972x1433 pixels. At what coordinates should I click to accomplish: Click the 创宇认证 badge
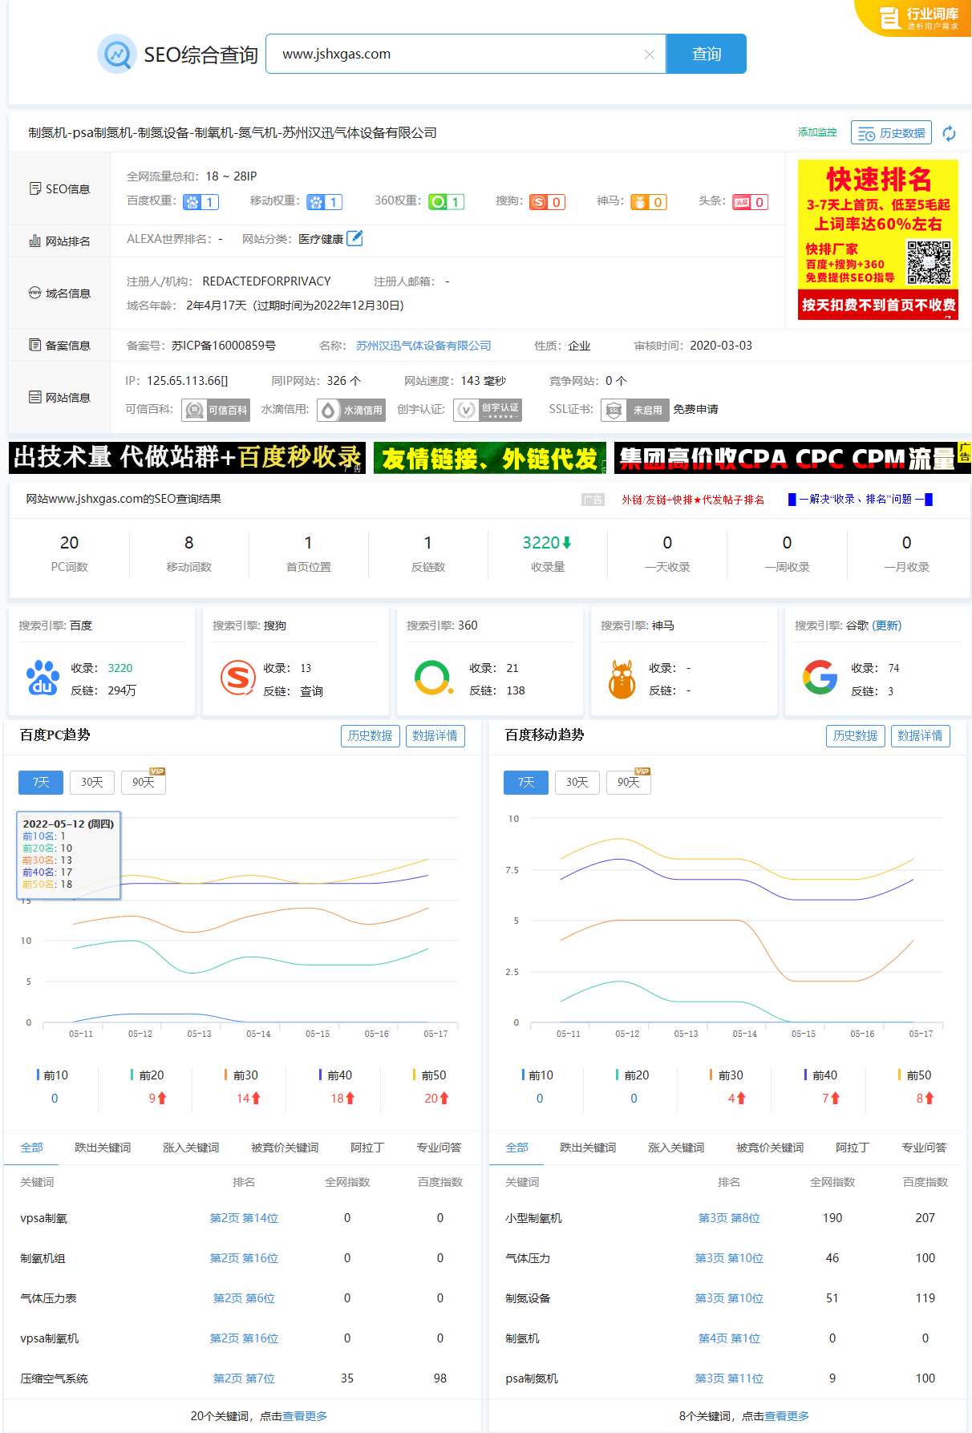point(488,410)
